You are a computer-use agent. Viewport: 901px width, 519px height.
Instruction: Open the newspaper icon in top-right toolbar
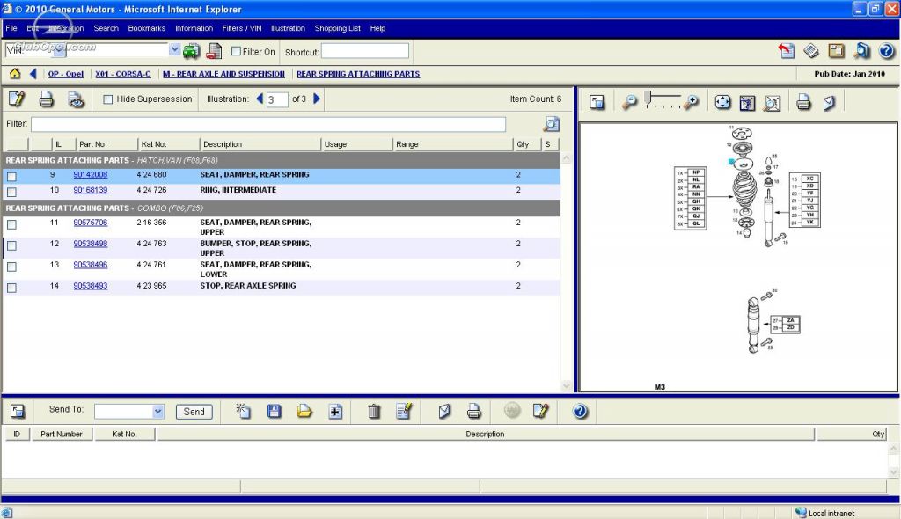811,51
